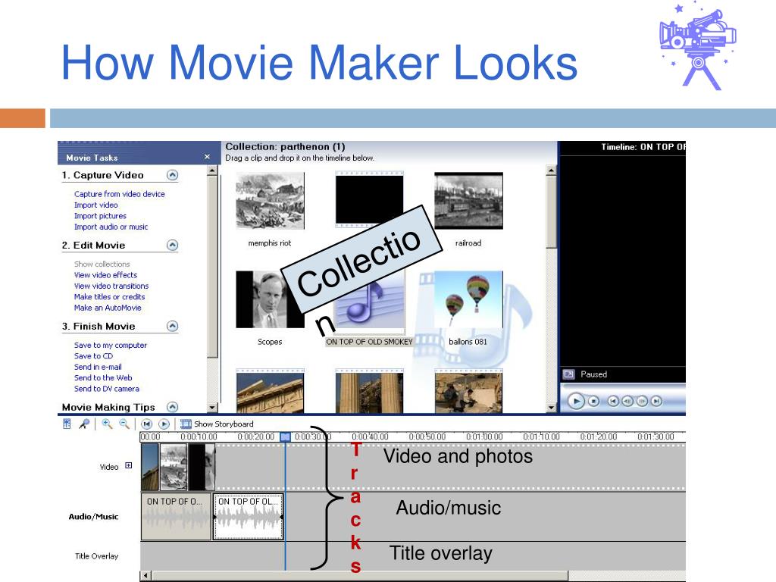
Task: Jump forward in the preview monitor
Action: coord(656,402)
